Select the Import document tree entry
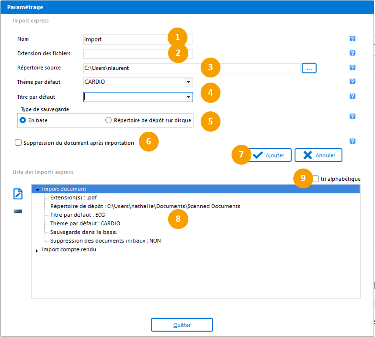The height and width of the screenshot is (337, 375). [64, 189]
